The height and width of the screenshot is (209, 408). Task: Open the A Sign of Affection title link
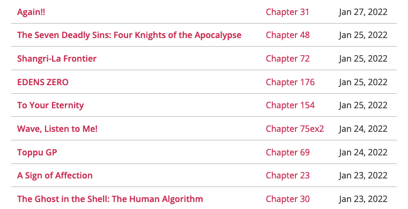tap(55, 175)
